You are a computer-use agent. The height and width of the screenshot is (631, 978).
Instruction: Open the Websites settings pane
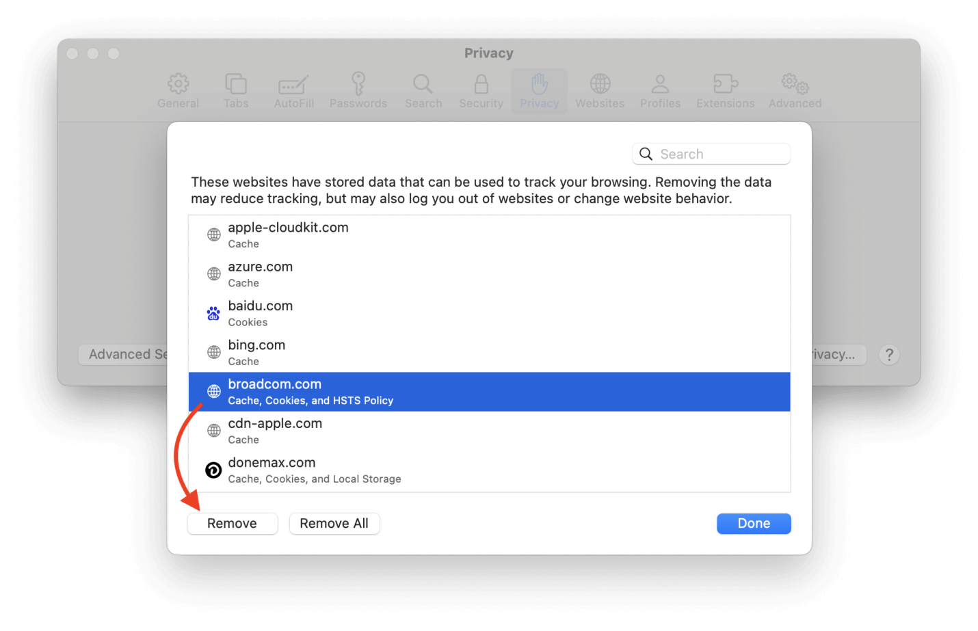(x=600, y=90)
